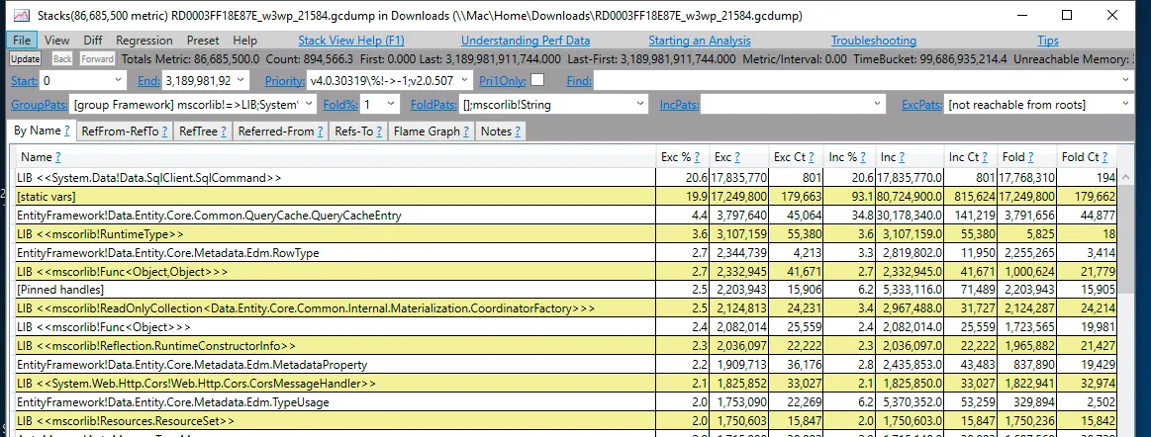Screen dimensions: 1151x437
Task: Open help link beside By Name tab
Action: [66, 131]
